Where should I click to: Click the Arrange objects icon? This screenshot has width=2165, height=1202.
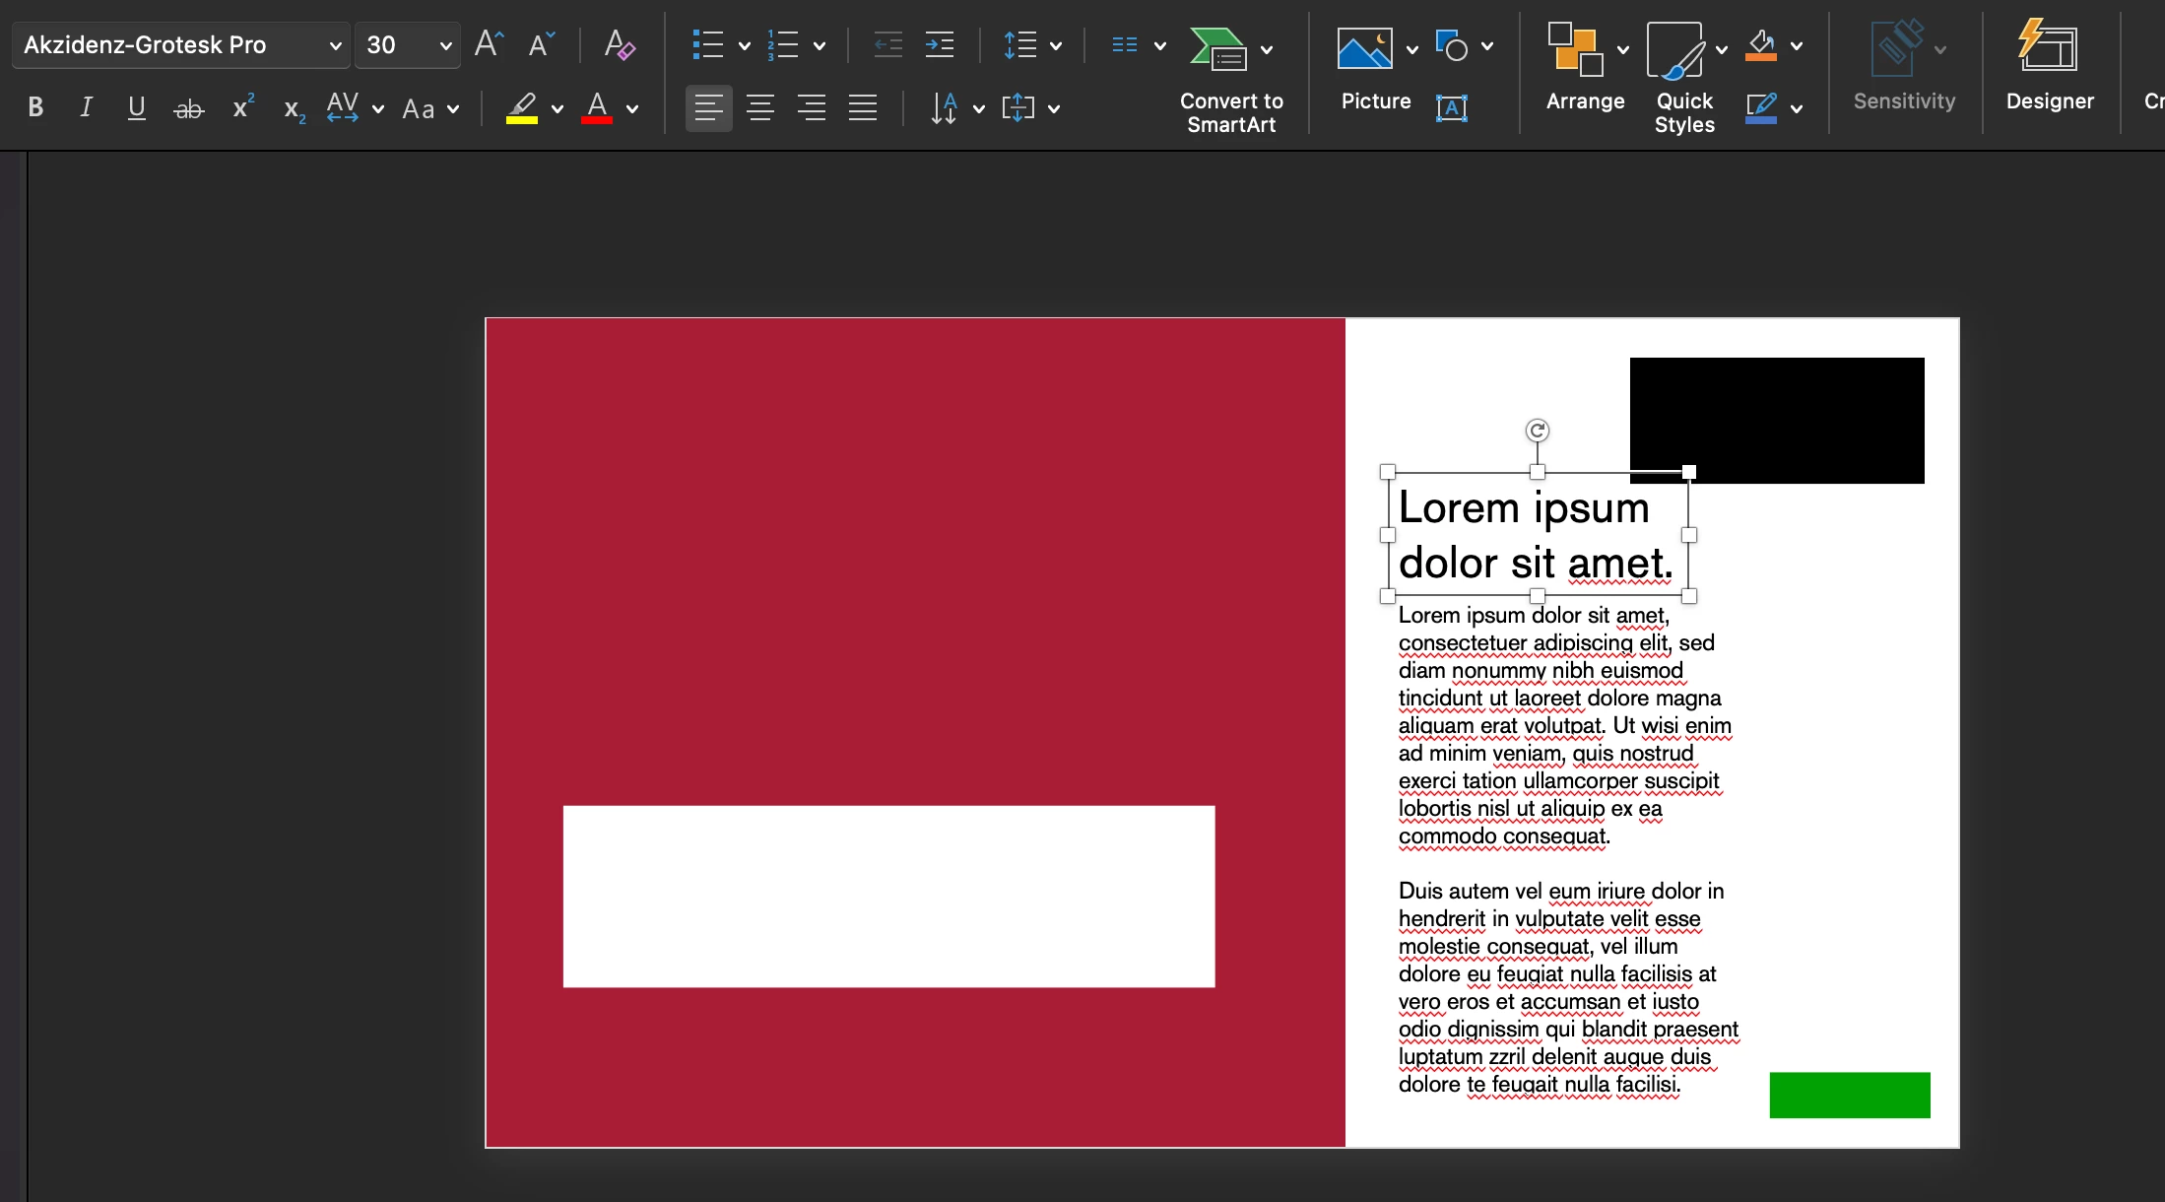(1574, 48)
